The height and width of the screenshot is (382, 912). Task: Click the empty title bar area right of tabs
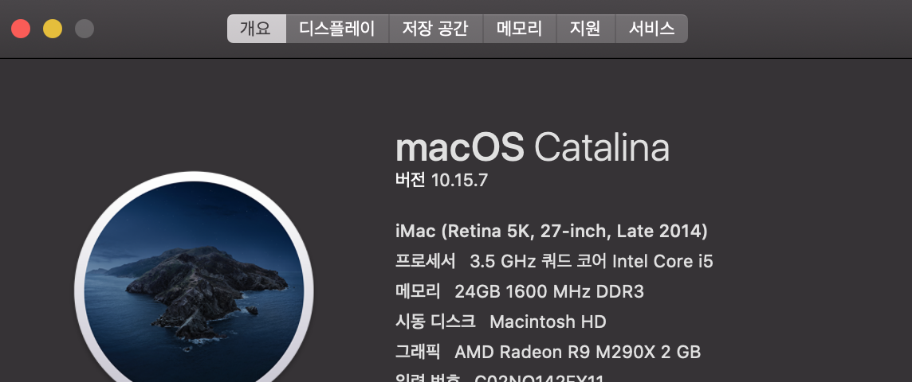point(797,29)
